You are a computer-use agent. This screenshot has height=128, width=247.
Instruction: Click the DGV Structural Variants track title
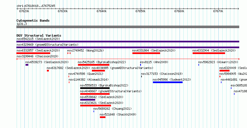(39, 35)
